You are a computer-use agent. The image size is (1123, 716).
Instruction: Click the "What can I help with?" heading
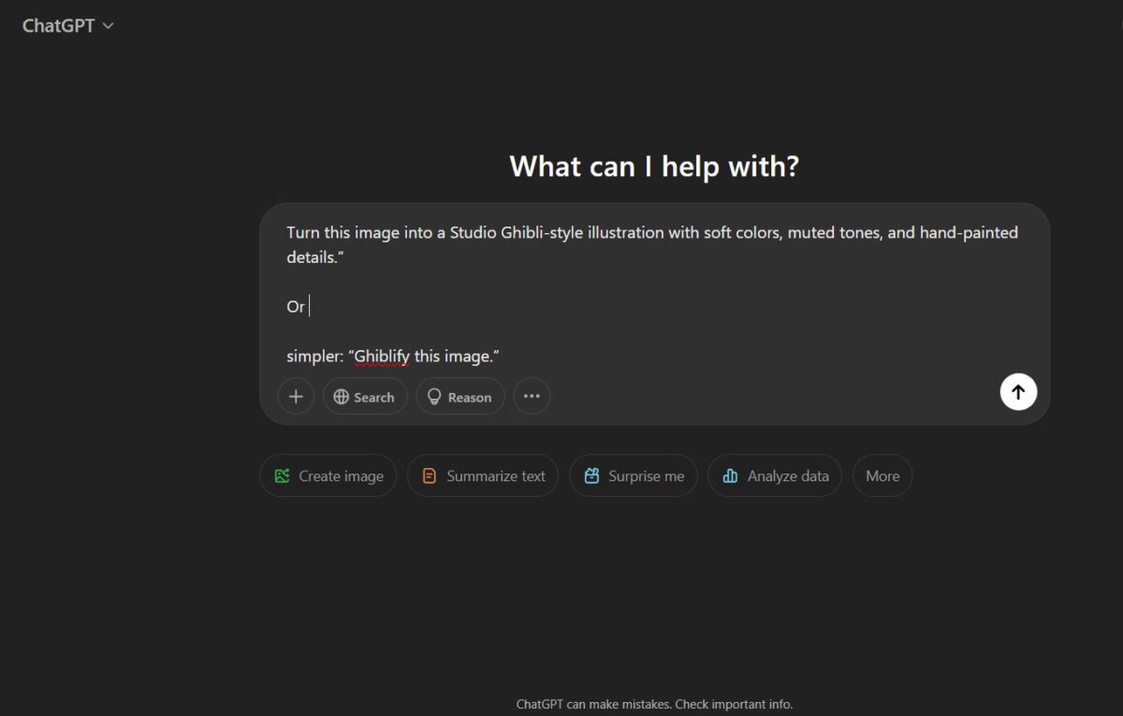[654, 167]
